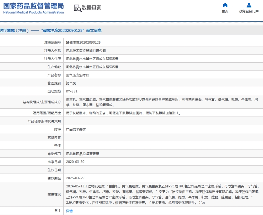Click the page title 医疗器械（注册）基本信息
The image size is (263, 215).
pos(51,30)
